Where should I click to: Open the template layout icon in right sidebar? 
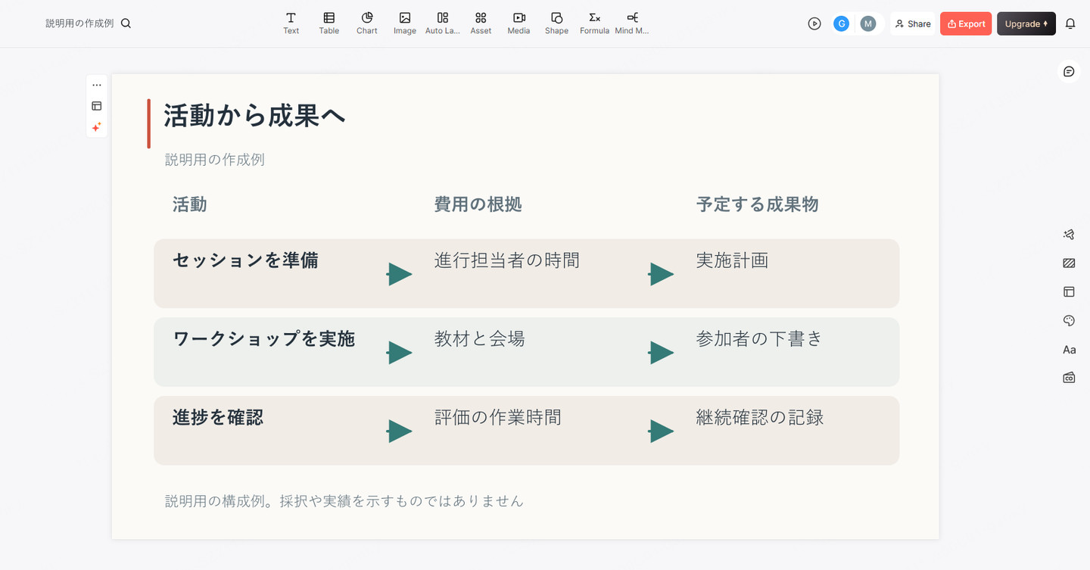click(x=1069, y=291)
